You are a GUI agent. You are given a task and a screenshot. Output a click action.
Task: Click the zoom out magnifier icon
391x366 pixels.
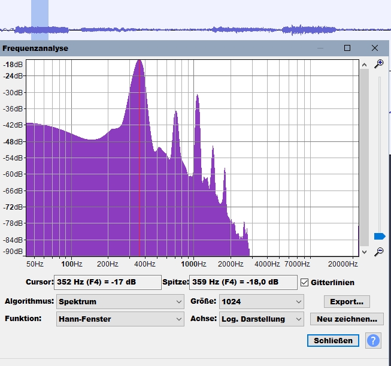(x=378, y=252)
